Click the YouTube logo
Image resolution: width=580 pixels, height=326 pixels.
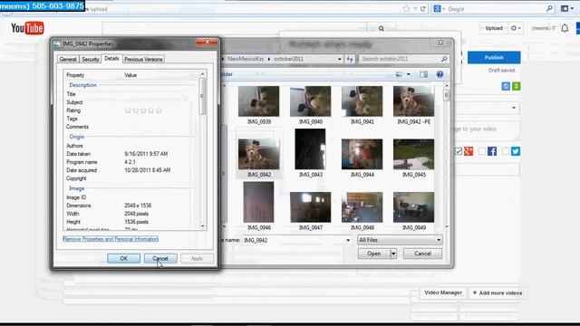(x=27, y=28)
